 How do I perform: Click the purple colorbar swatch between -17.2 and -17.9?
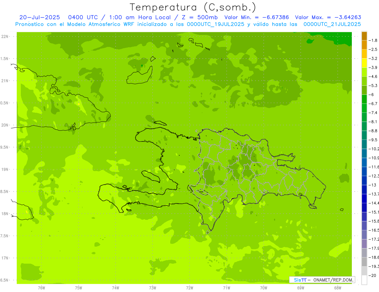(x=364, y=244)
